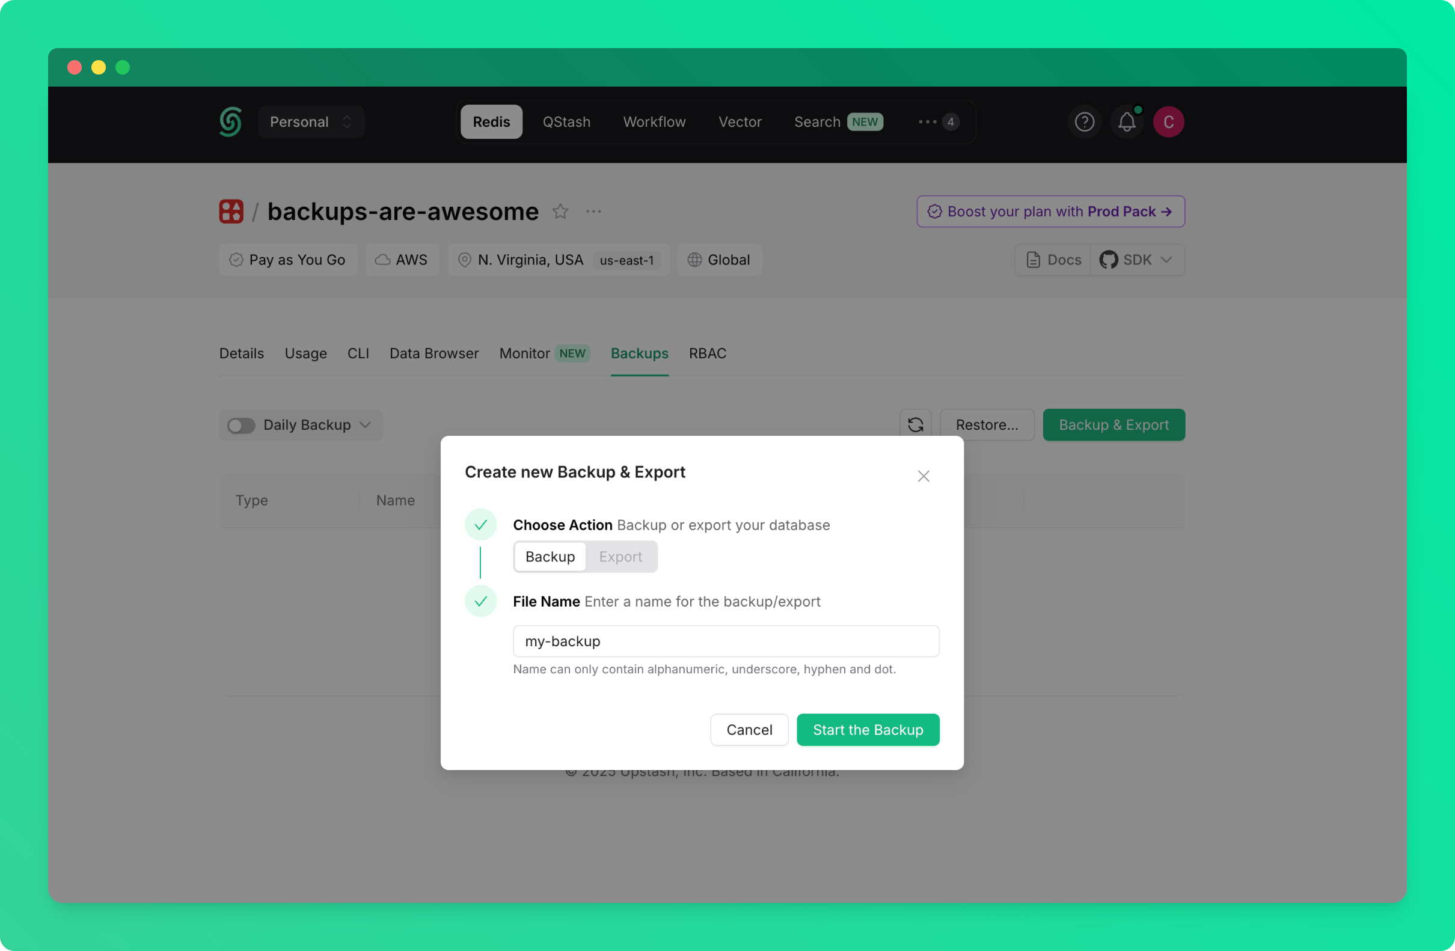Toggle the Daily Backup switch

click(241, 426)
